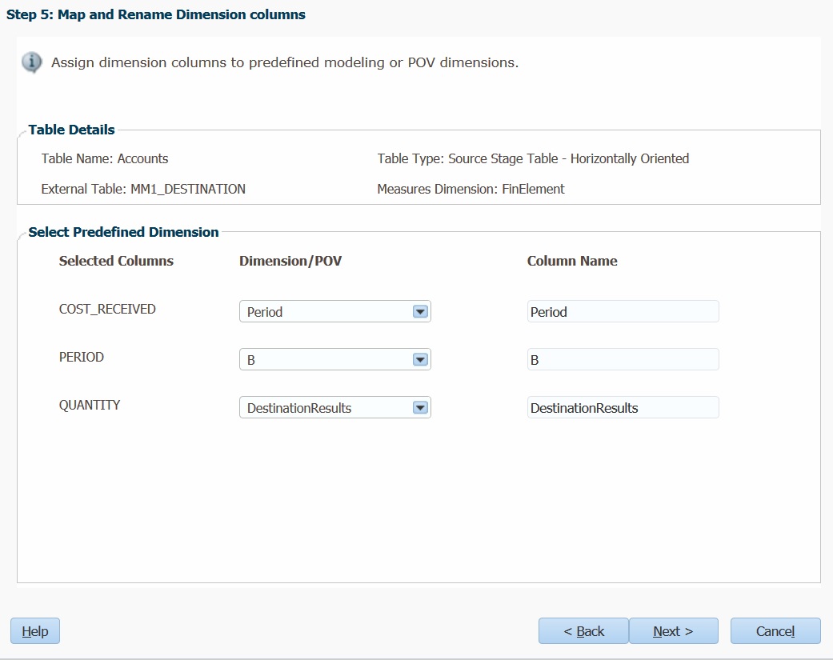Cancel the dimension mapping wizard

[x=775, y=630]
